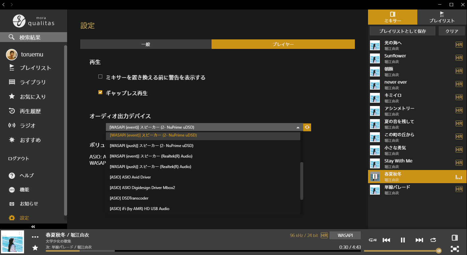Toggle repeat all mode
The height and width of the screenshot is (255, 467).
click(372, 240)
